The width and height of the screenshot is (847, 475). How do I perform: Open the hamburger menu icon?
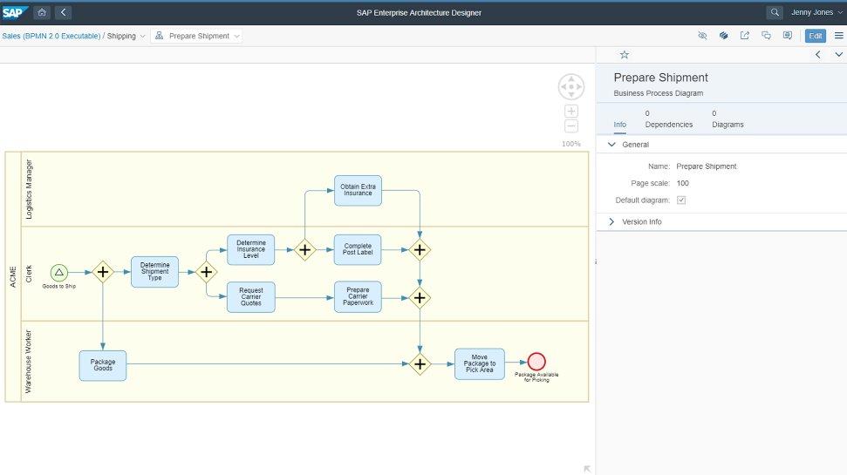click(x=838, y=36)
